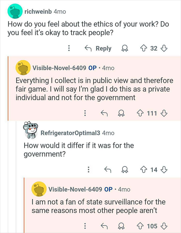Click the reply arrow on OP's first comment
181x233 pixels.
tap(104, 113)
